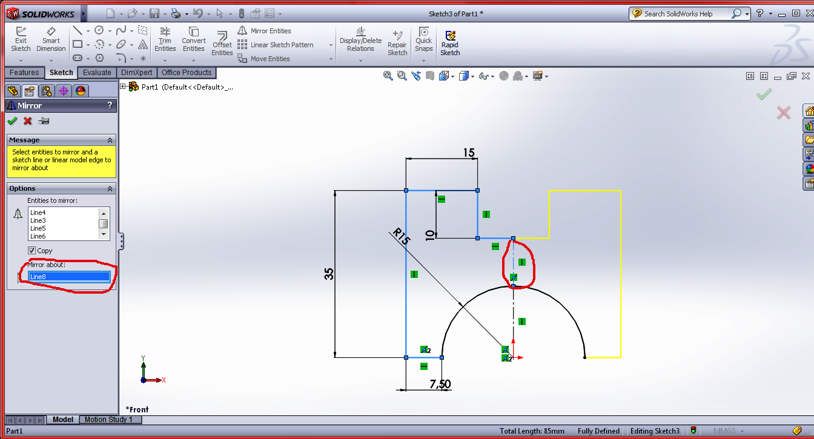Select Line5 in Entities to mirror list
The height and width of the screenshot is (439, 814).
(38, 228)
